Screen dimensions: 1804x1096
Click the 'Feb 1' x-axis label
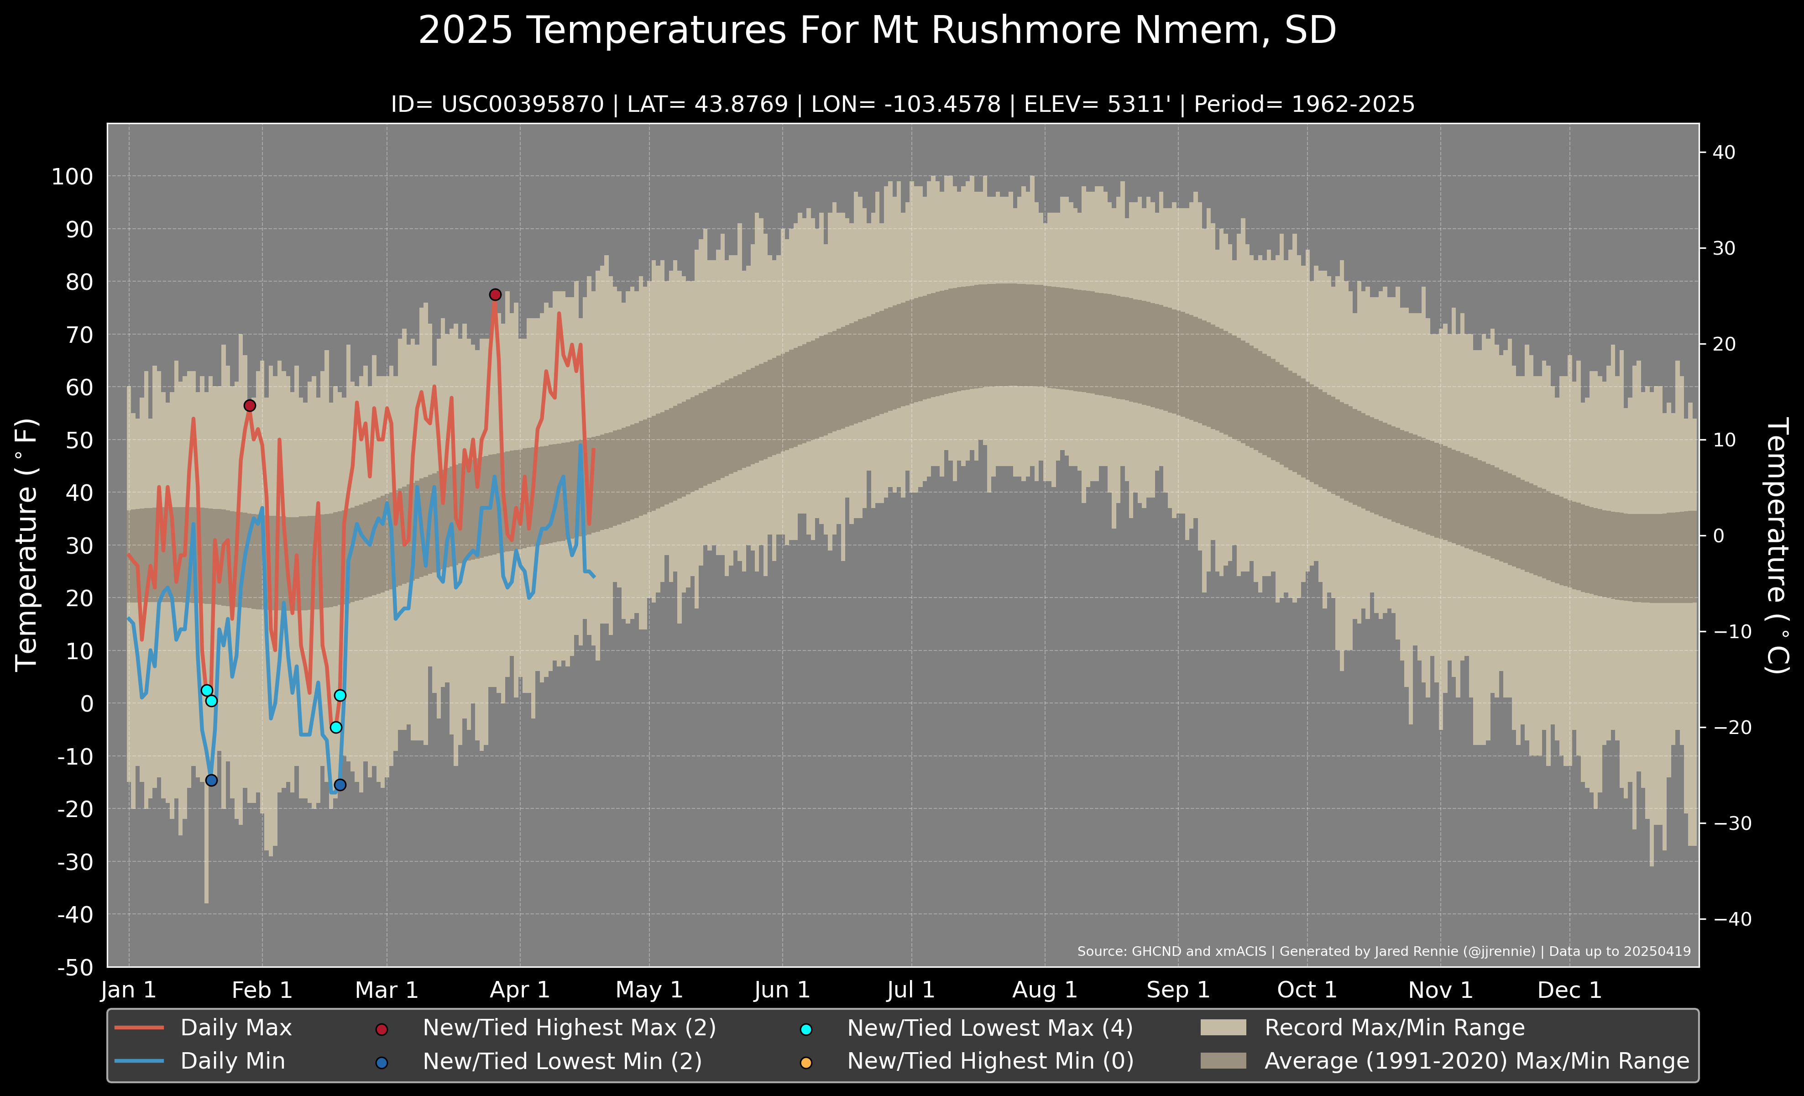pyautogui.click(x=262, y=990)
